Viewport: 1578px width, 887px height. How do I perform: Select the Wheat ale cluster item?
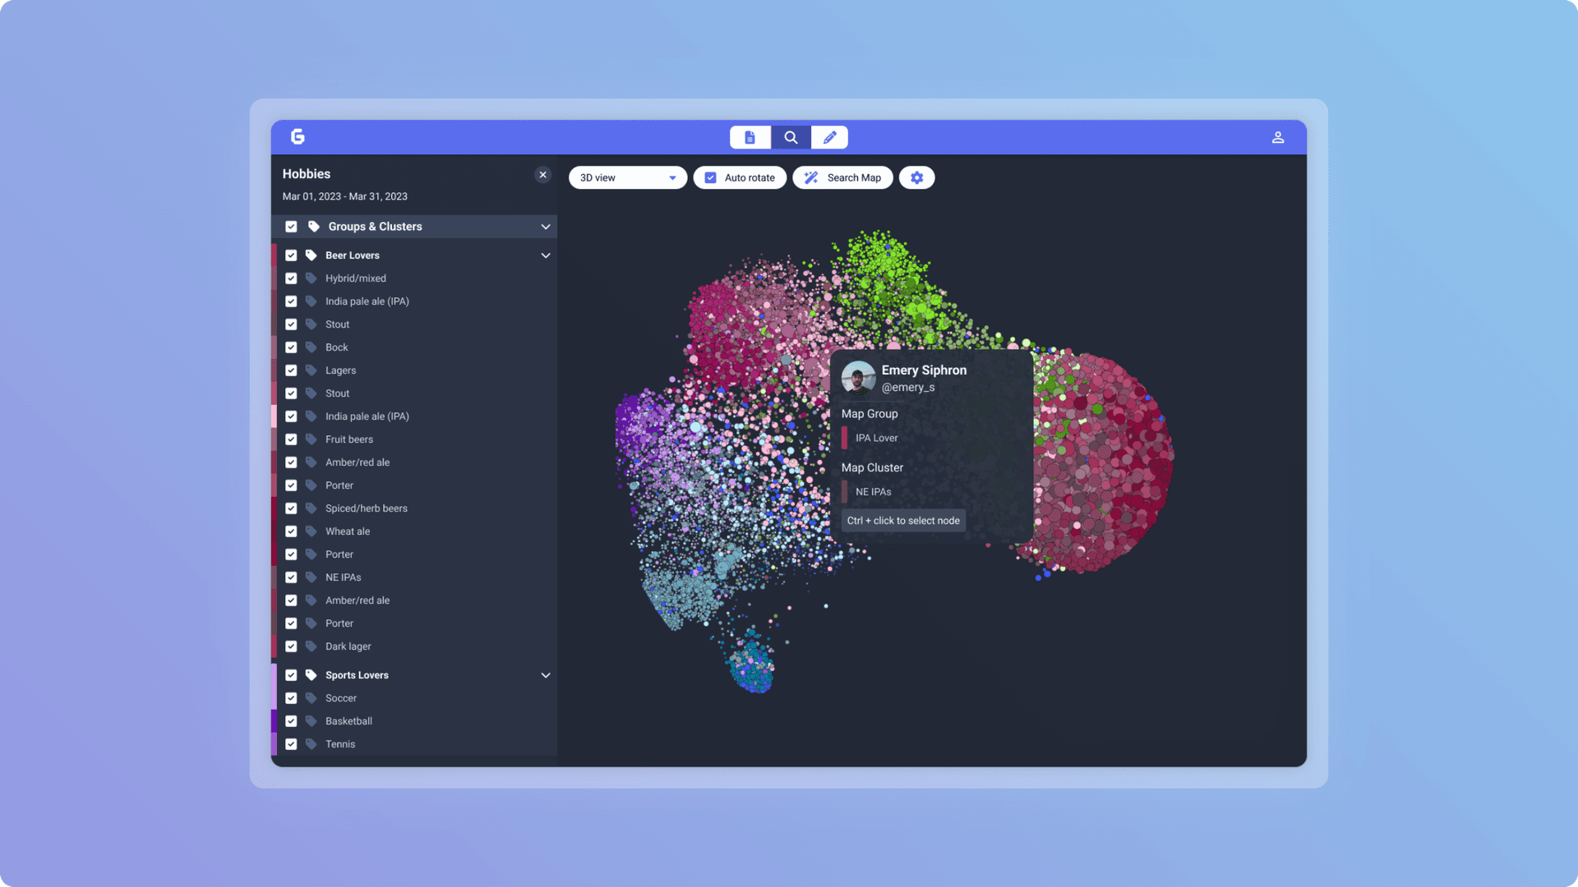pos(348,531)
